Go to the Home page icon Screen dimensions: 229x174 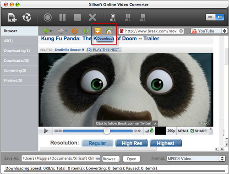pos(109,31)
